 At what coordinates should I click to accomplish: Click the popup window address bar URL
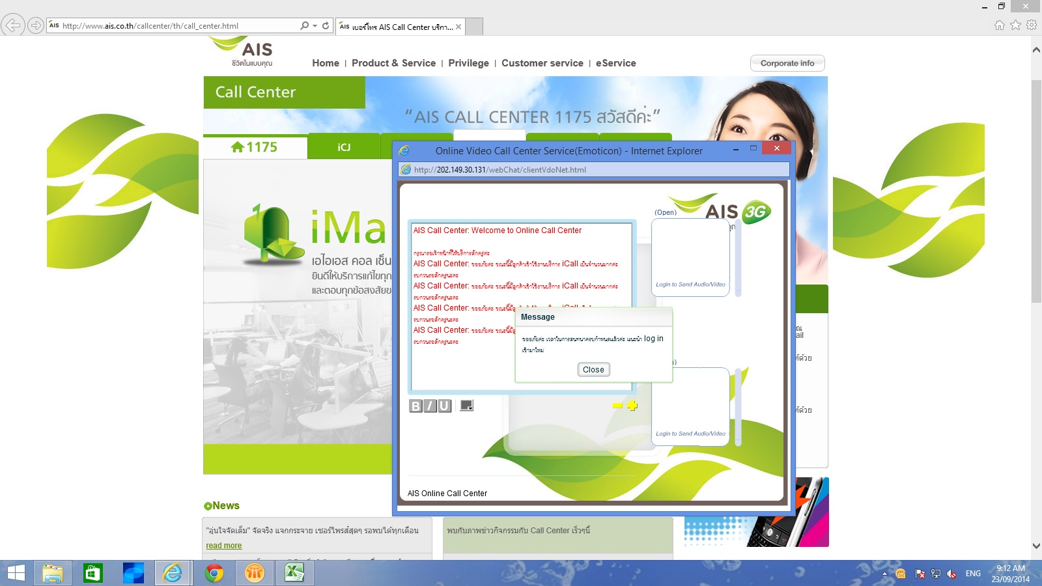point(500,170)
